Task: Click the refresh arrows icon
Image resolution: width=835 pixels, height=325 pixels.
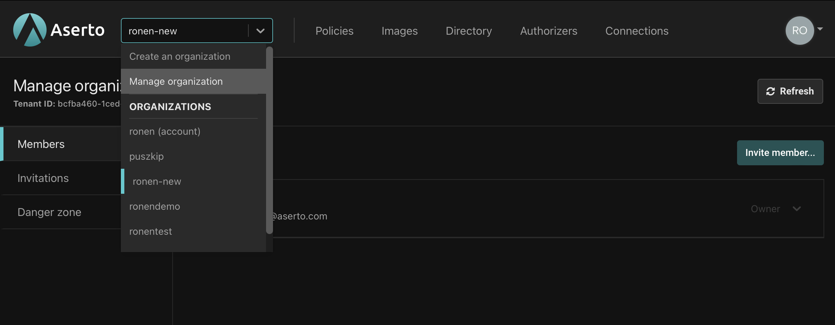Action: click(x=770, y=91)
